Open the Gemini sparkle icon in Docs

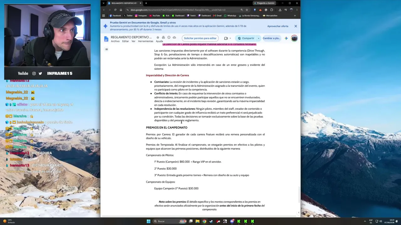coord(286,38)
